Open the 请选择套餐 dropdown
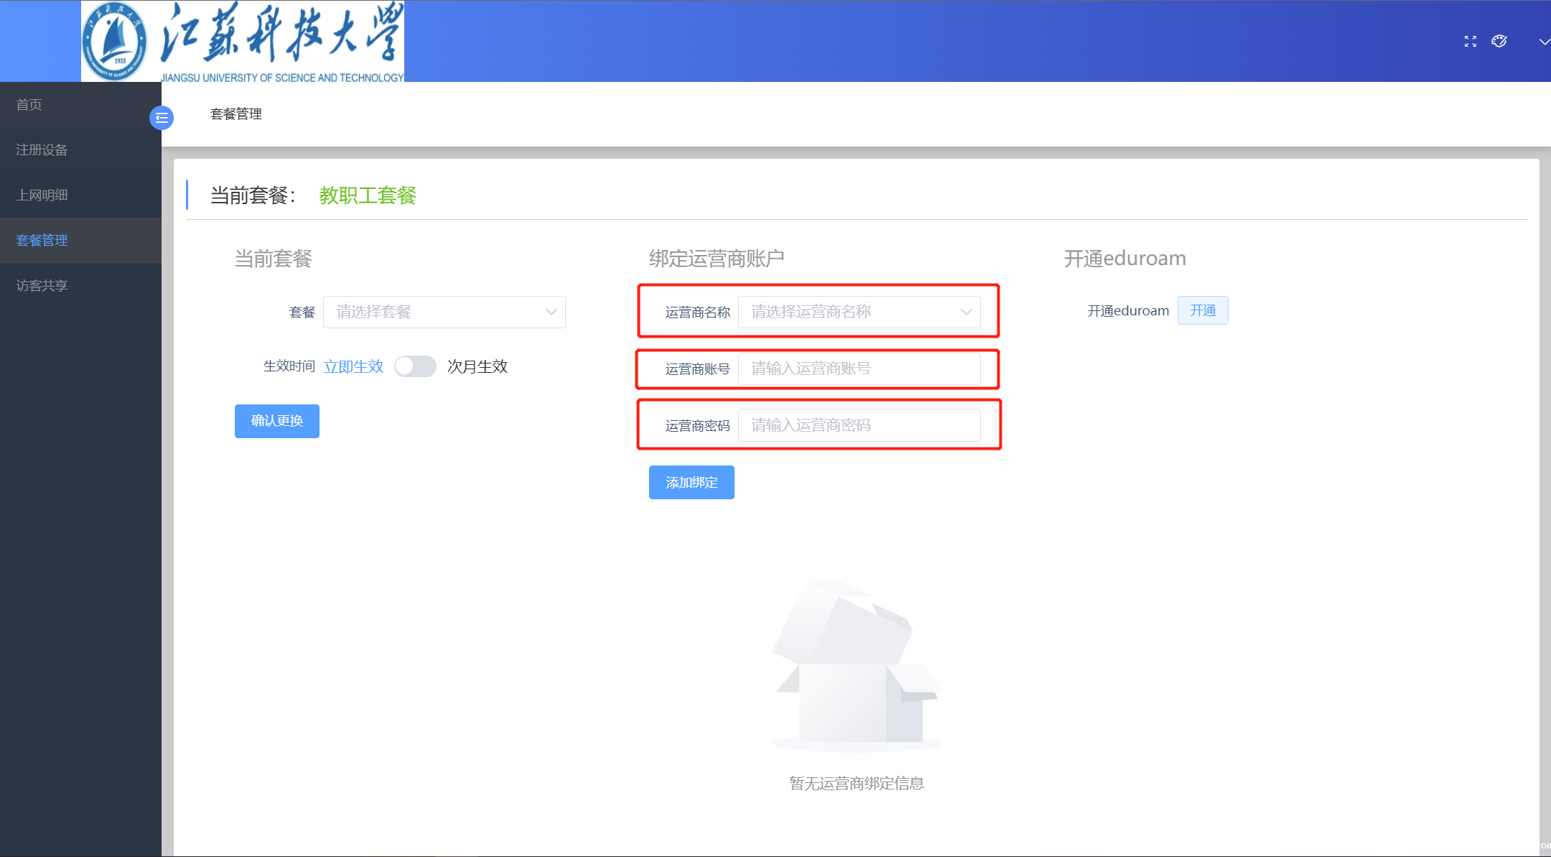The image size is (1551, 857). pos(444,312)
